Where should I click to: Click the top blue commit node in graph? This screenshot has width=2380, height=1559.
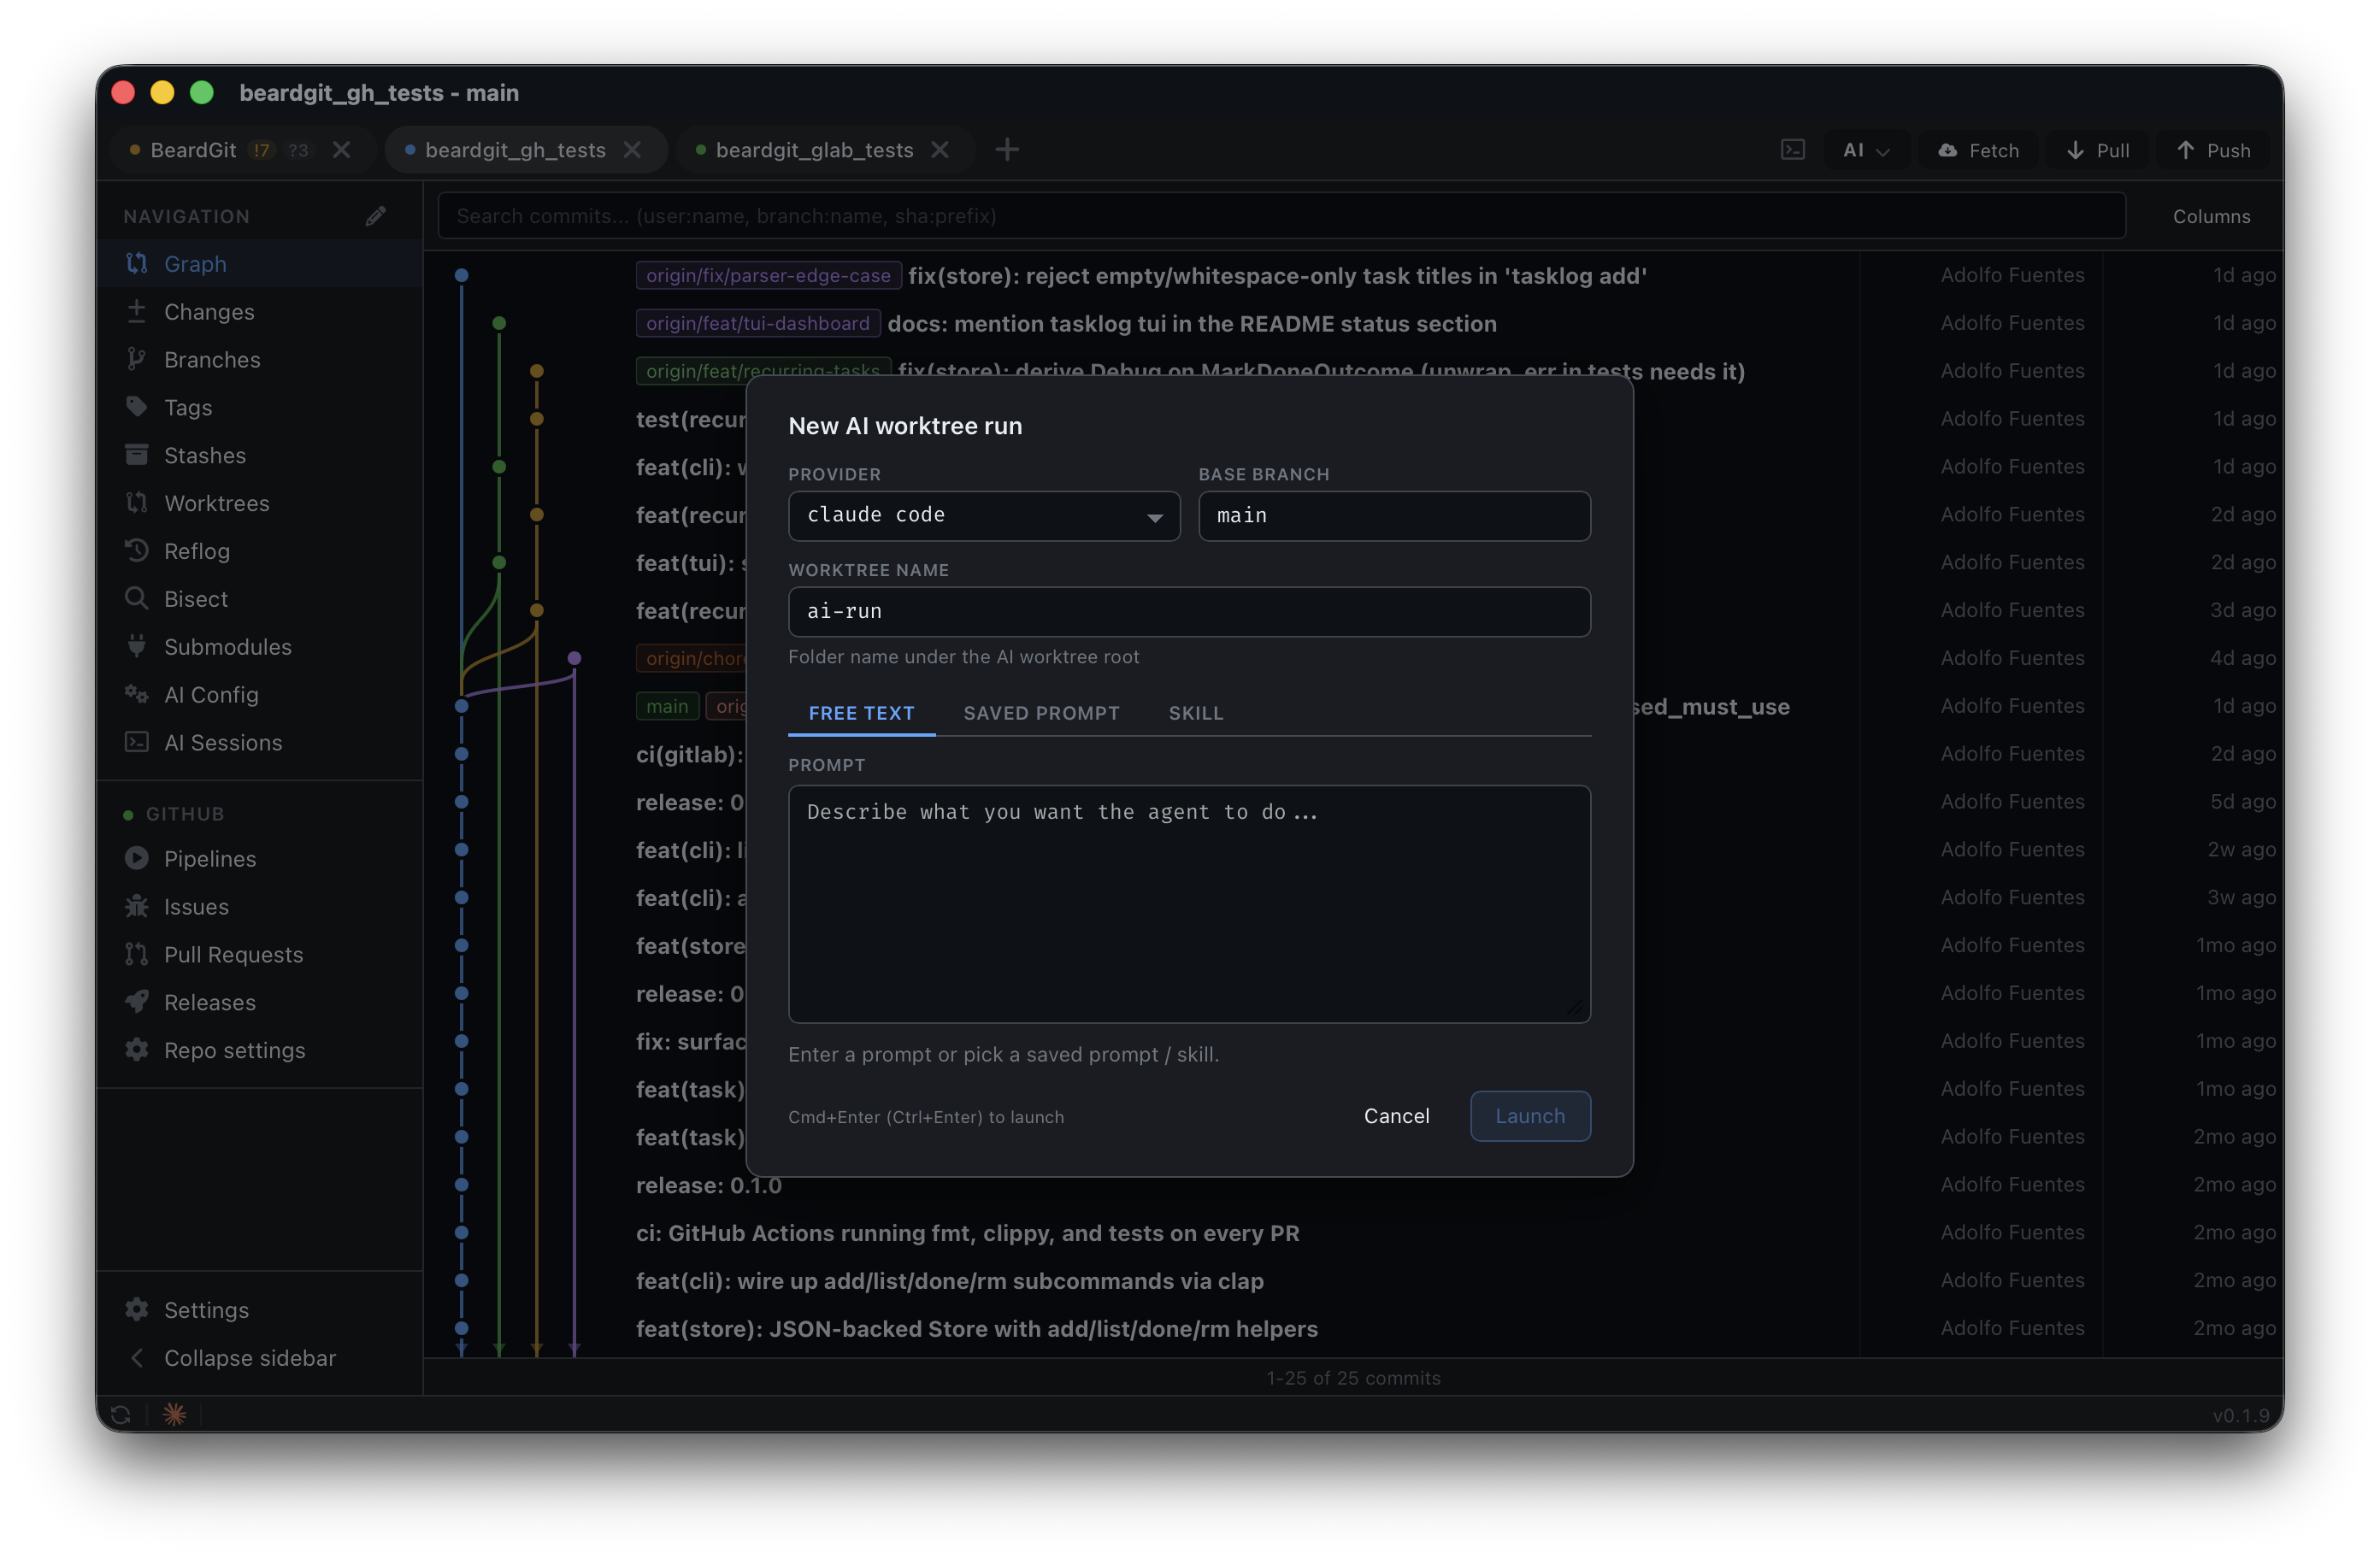pos(462,275)
